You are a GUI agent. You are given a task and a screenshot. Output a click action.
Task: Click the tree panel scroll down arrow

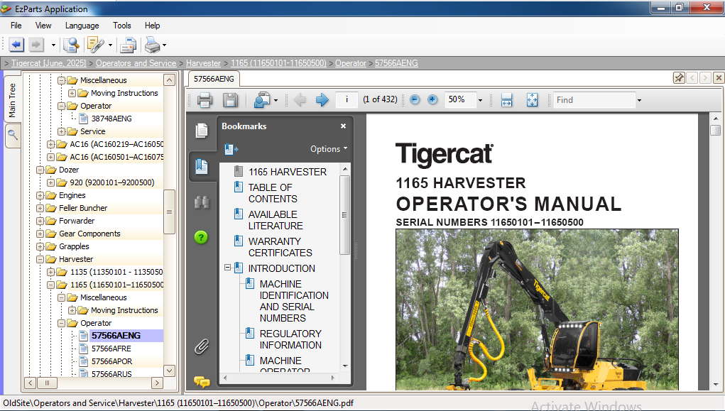coord(170,371)
